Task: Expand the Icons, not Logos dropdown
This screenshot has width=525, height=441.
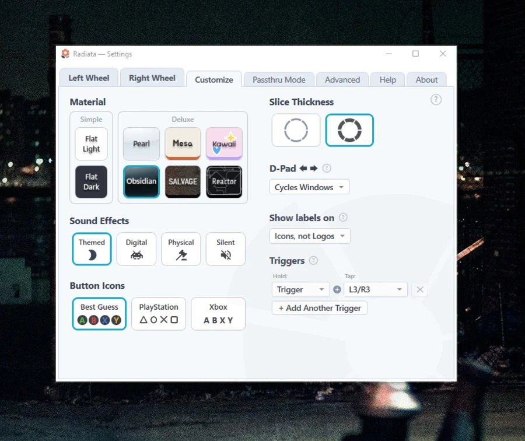Action: 310,236
